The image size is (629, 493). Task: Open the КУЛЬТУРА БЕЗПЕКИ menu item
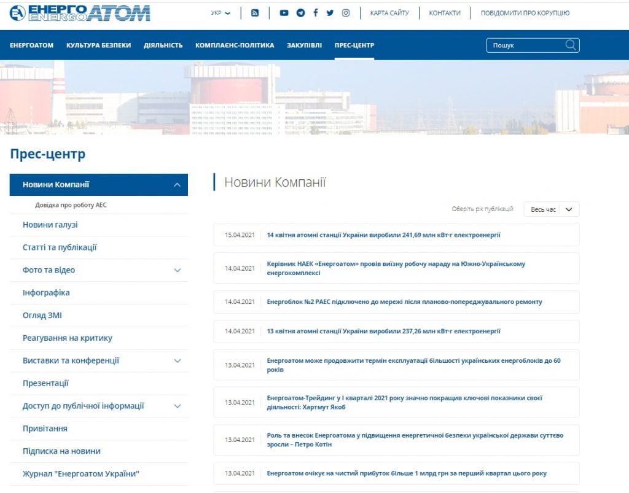coord(99,45)
